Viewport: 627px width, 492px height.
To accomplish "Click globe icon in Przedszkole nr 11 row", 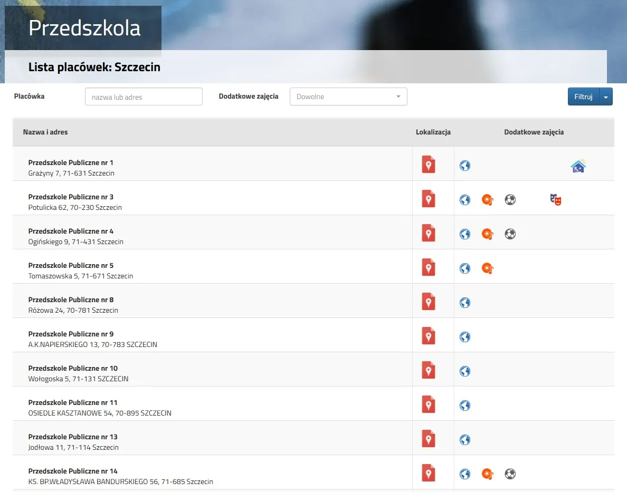I will pyautogui.click(x=464, y=406).
